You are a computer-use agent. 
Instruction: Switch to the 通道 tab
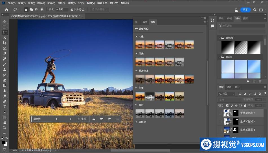229,87
